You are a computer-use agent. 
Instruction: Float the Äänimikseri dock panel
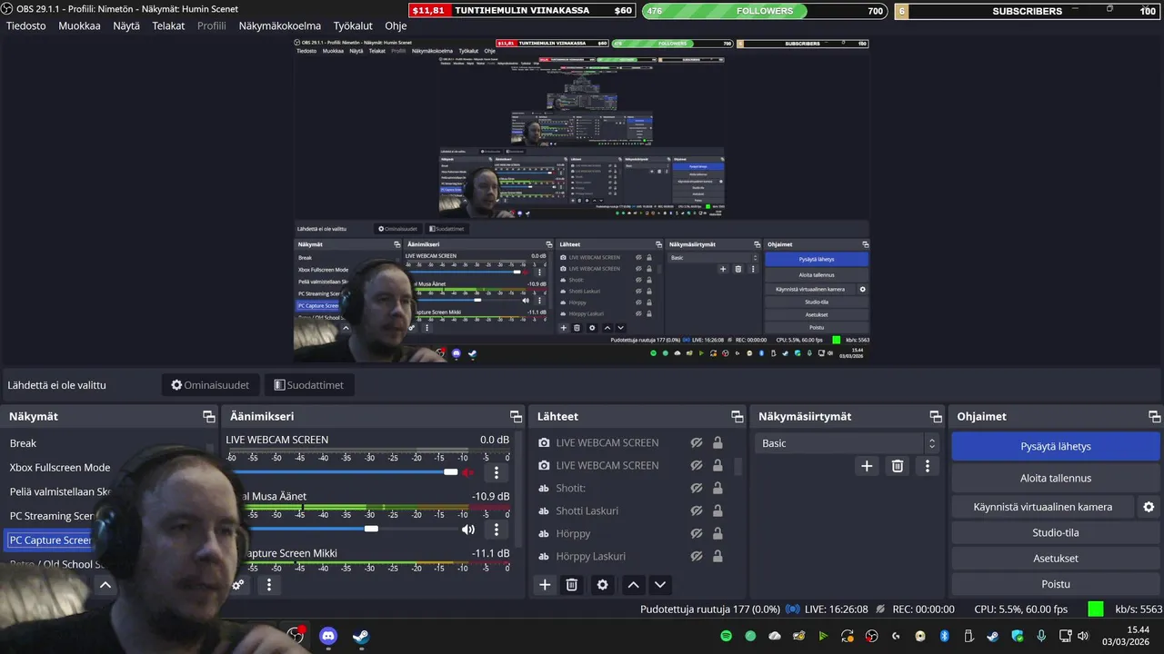click(x=516, y=416)
